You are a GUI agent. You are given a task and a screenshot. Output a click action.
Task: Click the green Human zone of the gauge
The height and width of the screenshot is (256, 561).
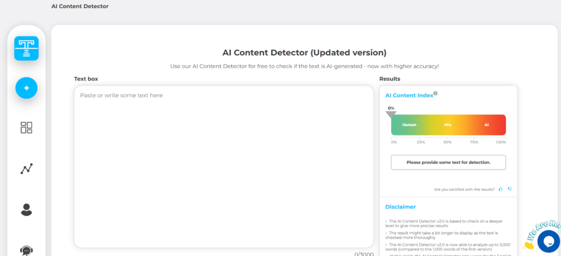pyautogui.click(x=409, y=125)
